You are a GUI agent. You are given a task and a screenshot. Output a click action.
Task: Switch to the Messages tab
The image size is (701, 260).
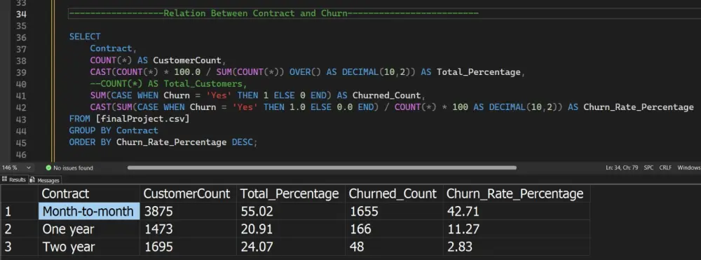(45, 180)
